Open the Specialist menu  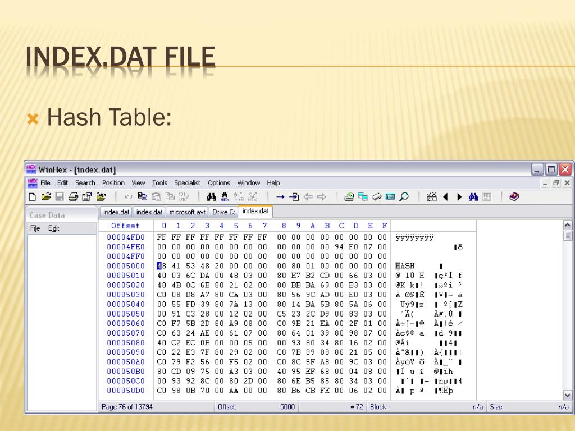pyautogui.click(x=187, y=182)
